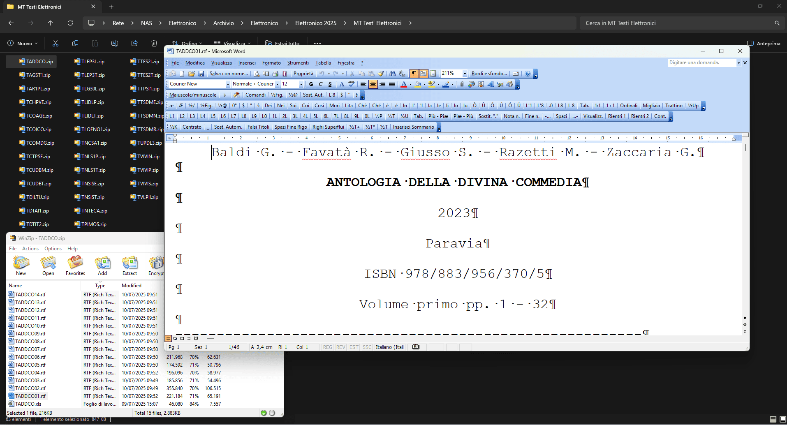Image resolution: width=787 pixels, height=425 pixels.
Task: Open the font size 12 dropdown
Action: click(301, 84)
